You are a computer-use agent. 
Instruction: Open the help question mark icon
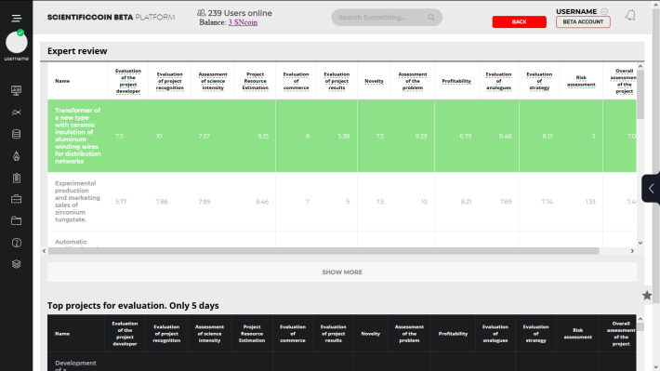click(17, 243)
